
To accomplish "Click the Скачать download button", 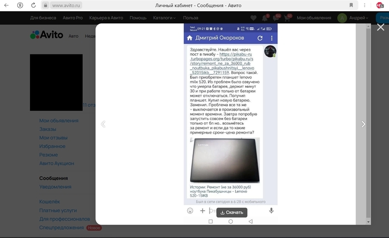I will [232, 212].
